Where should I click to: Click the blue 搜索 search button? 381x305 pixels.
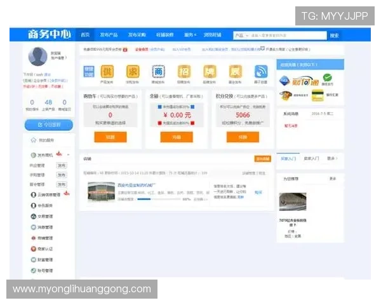(334, 35)
